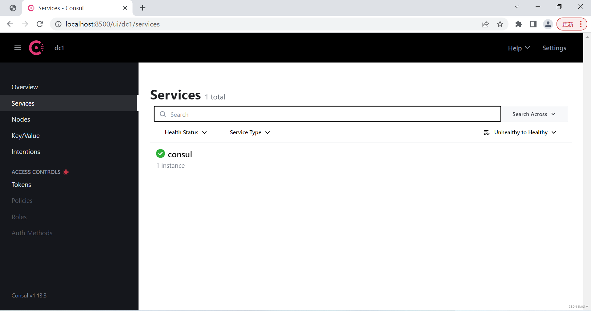Viewport: 591px width, 311px height.
Task: Open the Service Type filter dropdown
Action: pyautogui.click(x=249, y=132)
